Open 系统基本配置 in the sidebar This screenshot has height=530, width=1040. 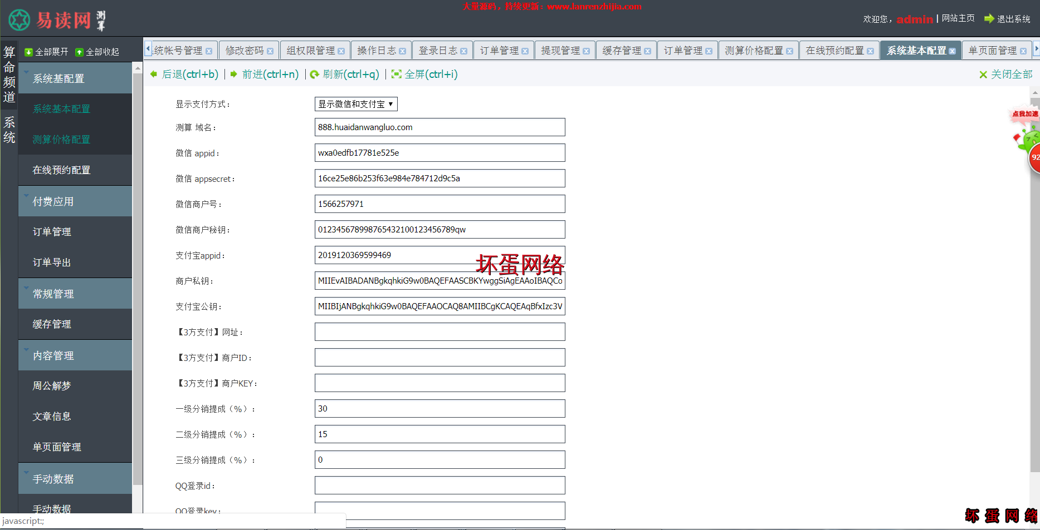(75, 109)
